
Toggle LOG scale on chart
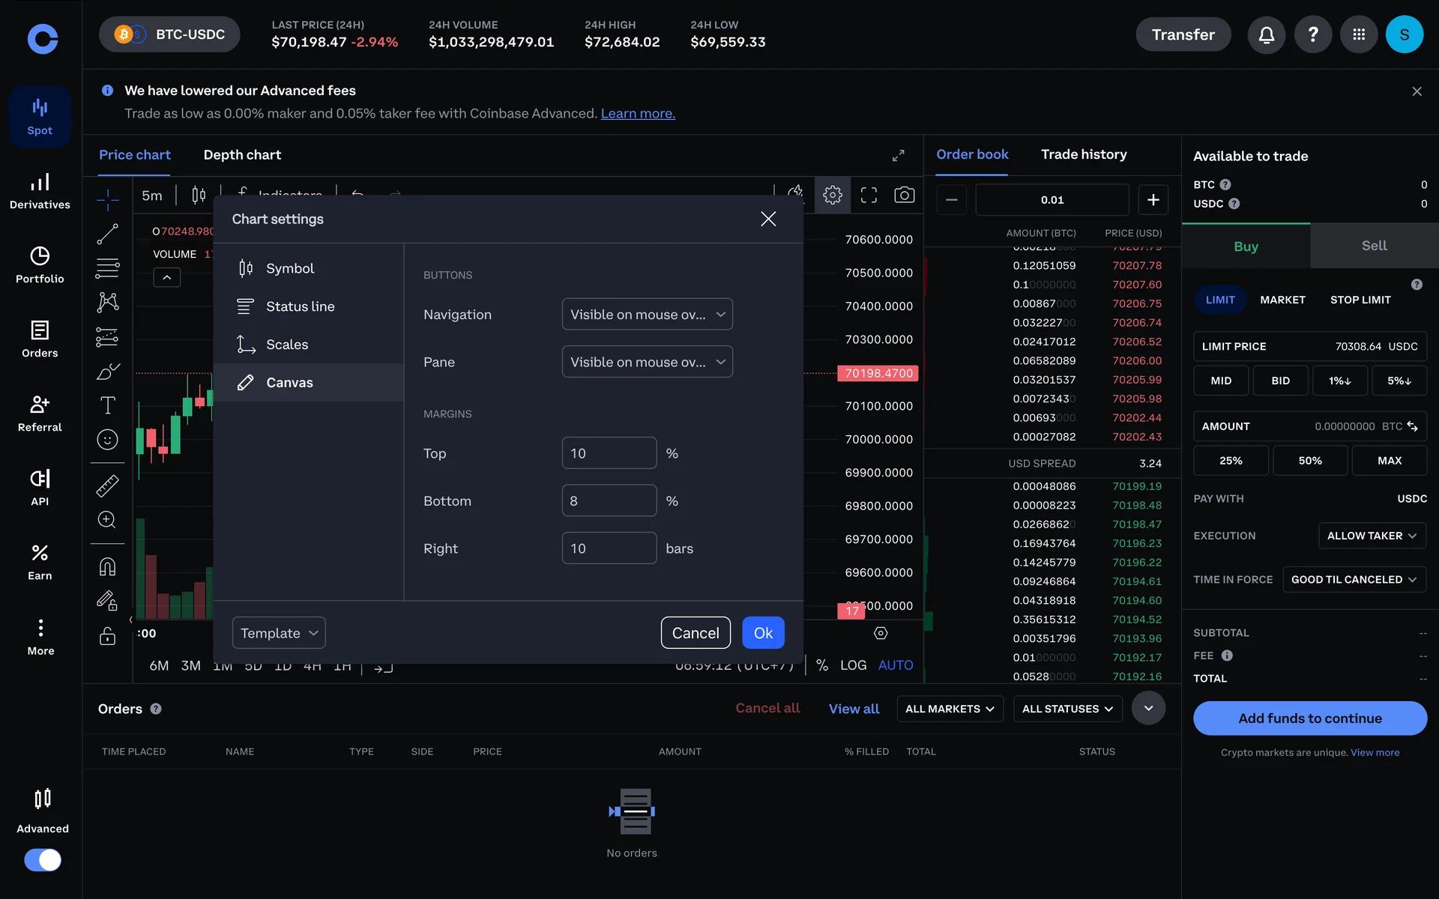[853, 665]
